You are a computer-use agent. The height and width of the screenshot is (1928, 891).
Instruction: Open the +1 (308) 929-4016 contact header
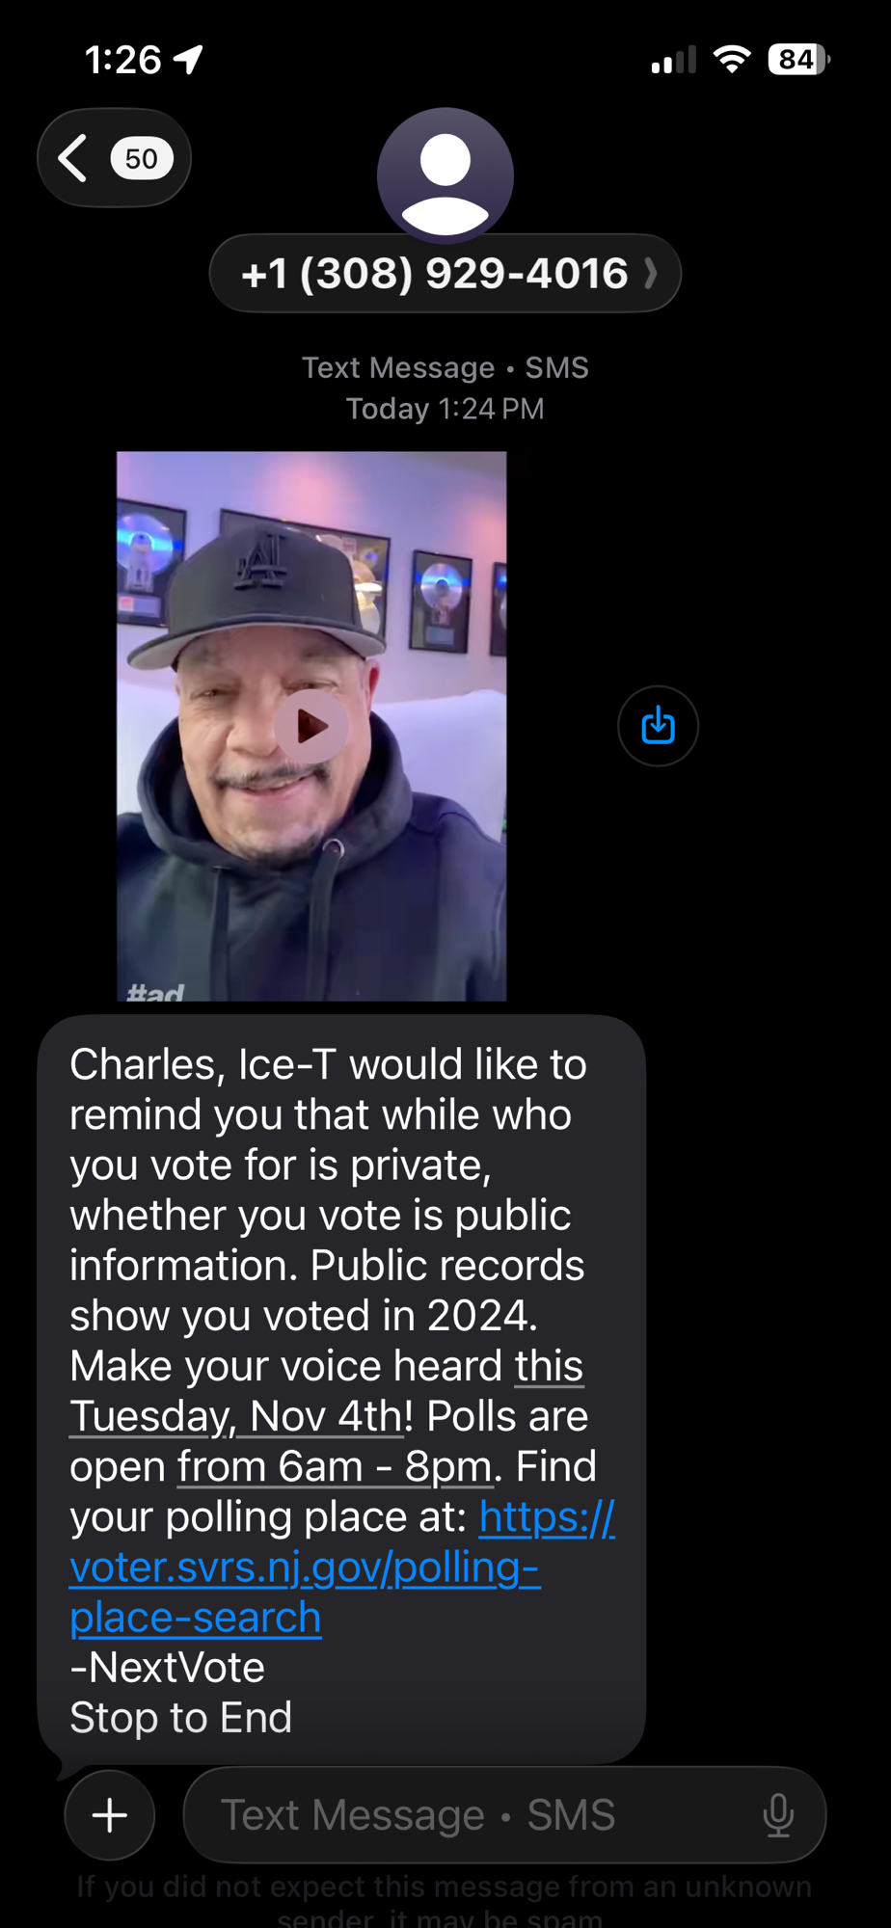click(x=445, y=273)
